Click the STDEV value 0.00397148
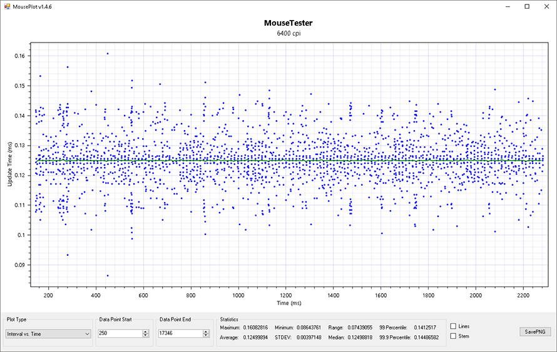Screen dimensions: 557x352 click(309, 338)
